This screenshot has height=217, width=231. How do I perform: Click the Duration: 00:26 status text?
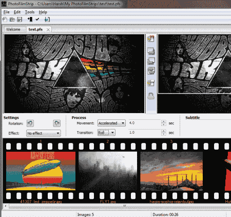coord(165,214)
